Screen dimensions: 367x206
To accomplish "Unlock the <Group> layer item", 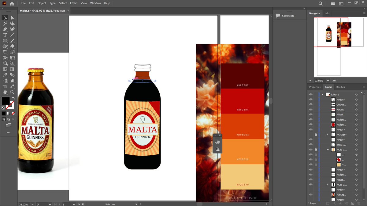I will (316, 135).
